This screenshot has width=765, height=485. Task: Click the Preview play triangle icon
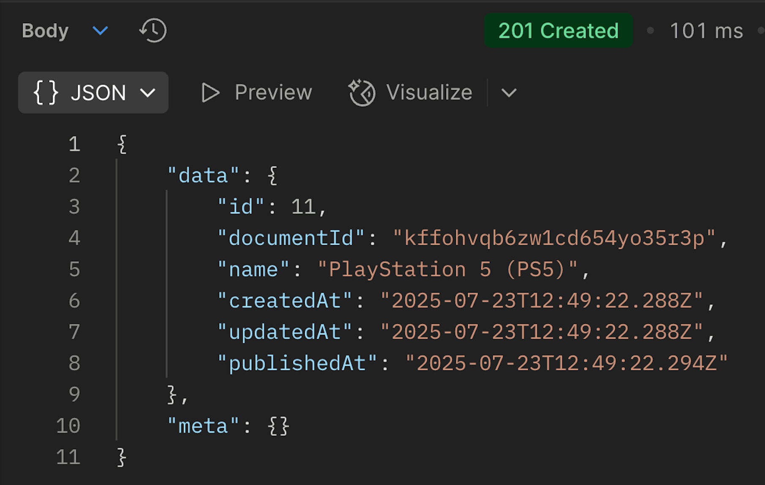(x=210, y=92)
